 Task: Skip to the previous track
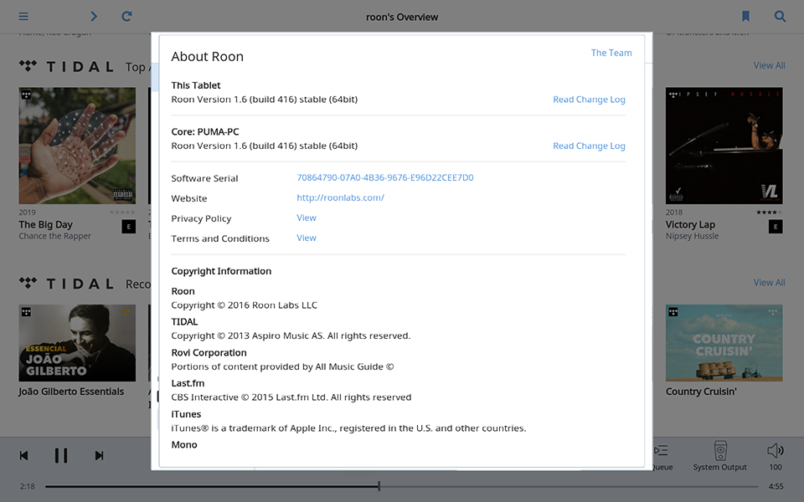pos(23,455)
